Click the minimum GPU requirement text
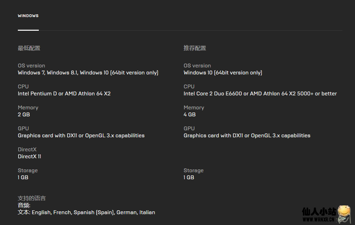355x225 pixels. [x=81, y=136]
